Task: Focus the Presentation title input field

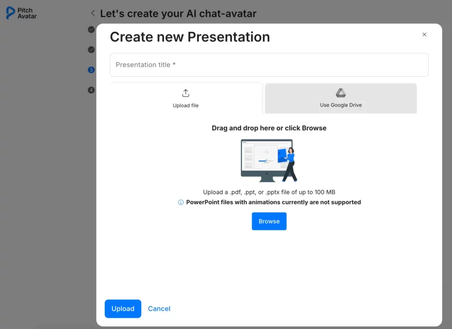Action: pos(269,65)
